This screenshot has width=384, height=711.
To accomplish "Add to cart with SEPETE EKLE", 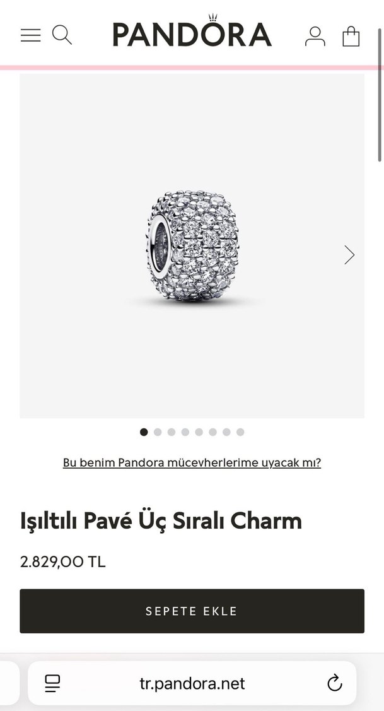I will [x=192, y=611].
